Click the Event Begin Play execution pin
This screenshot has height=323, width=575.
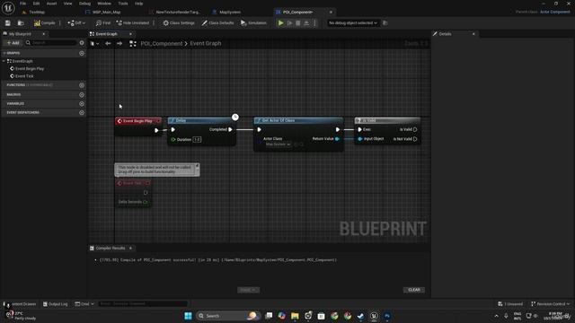point(156,130)
